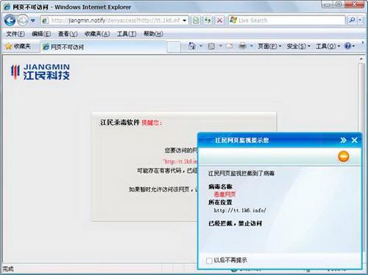Open the 帮助(H) menu
Viewport: 368px width, 275px height.
point(153,34)
